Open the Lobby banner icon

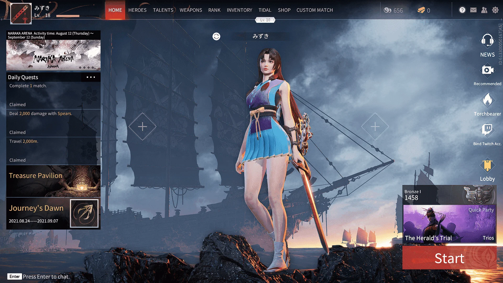487,165
